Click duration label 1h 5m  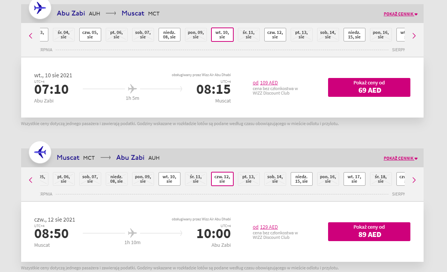132,98
